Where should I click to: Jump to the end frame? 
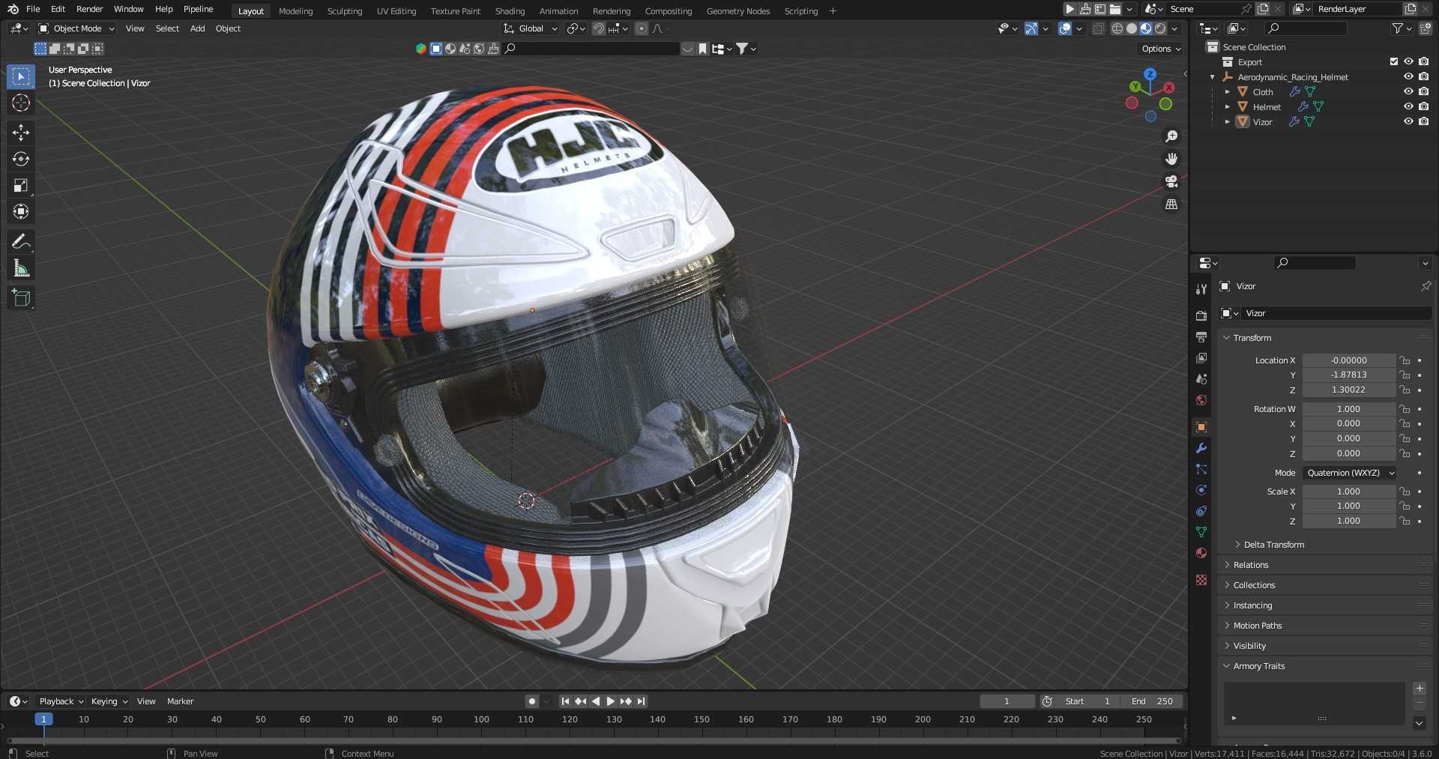[x=641, y=701]
